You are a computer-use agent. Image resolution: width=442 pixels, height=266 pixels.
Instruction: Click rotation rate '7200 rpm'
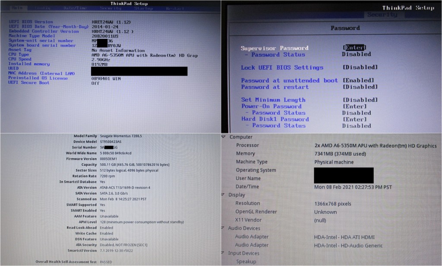pyautogui.click(x=107, y=176)
